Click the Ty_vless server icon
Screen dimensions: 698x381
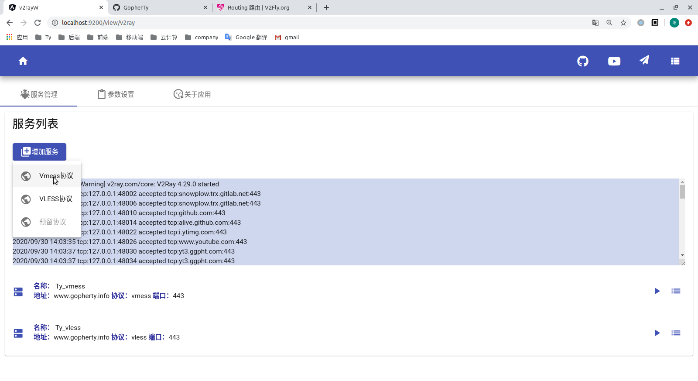tap(18, 333)
